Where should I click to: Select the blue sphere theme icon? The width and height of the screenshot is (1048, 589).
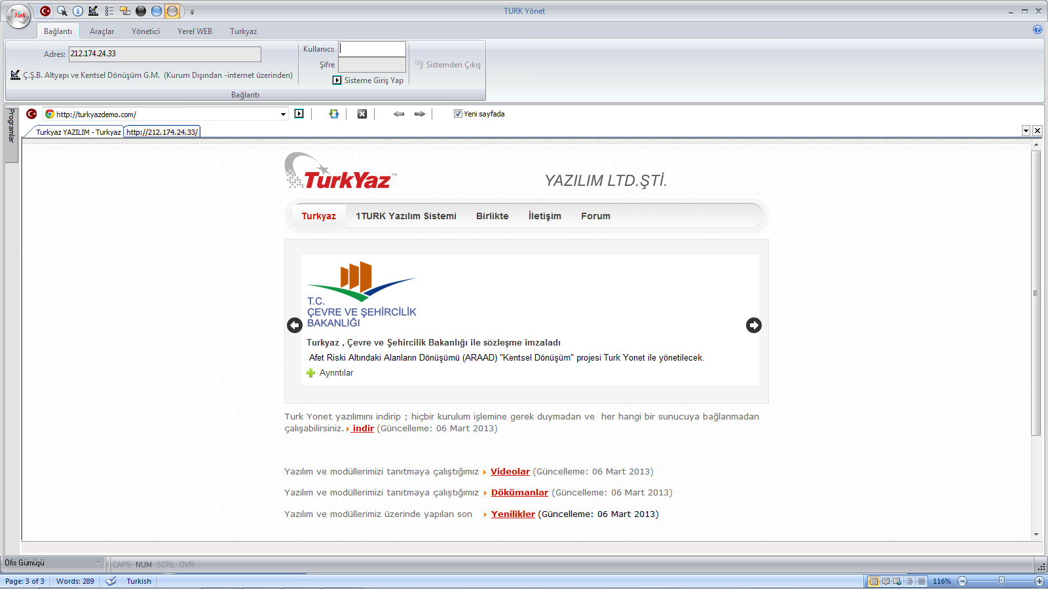156,11
